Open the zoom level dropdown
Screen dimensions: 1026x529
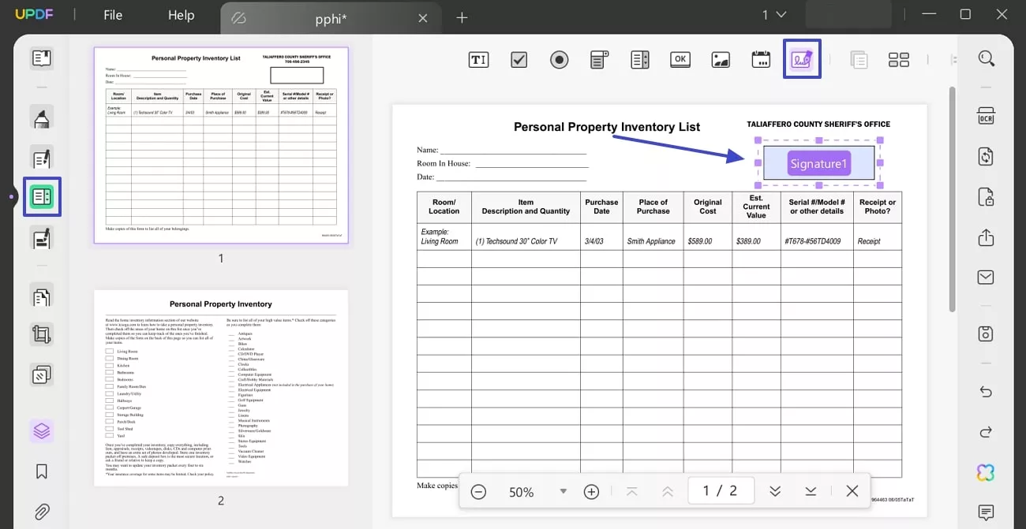pyautogui.click(x=563, y=491)
